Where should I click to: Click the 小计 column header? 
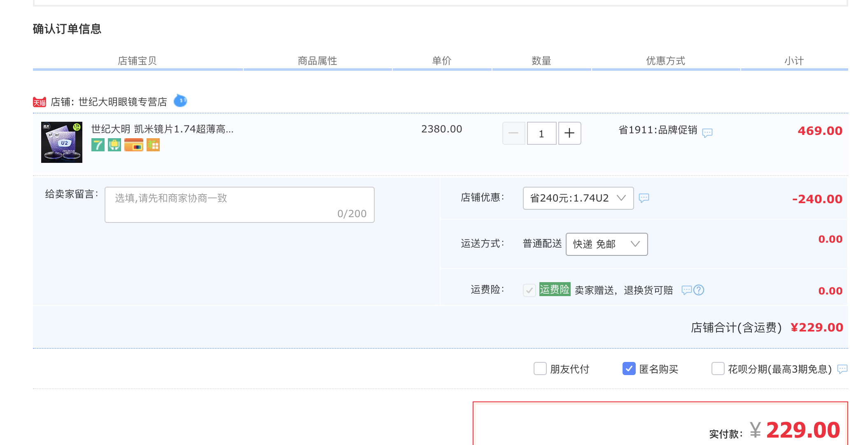pos(794,61)
